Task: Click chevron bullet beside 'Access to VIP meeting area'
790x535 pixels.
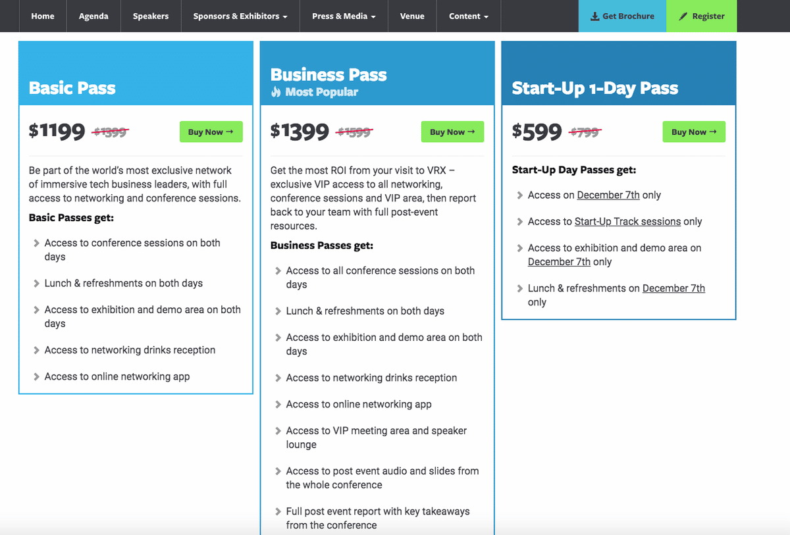Action: coord(278,431)
